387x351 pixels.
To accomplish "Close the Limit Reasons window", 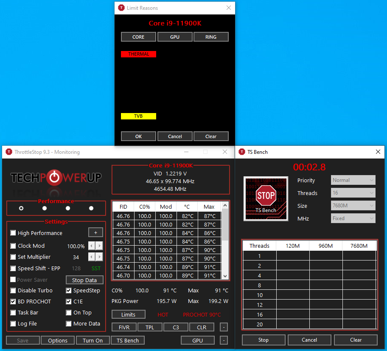I will [x=229, y=8].
